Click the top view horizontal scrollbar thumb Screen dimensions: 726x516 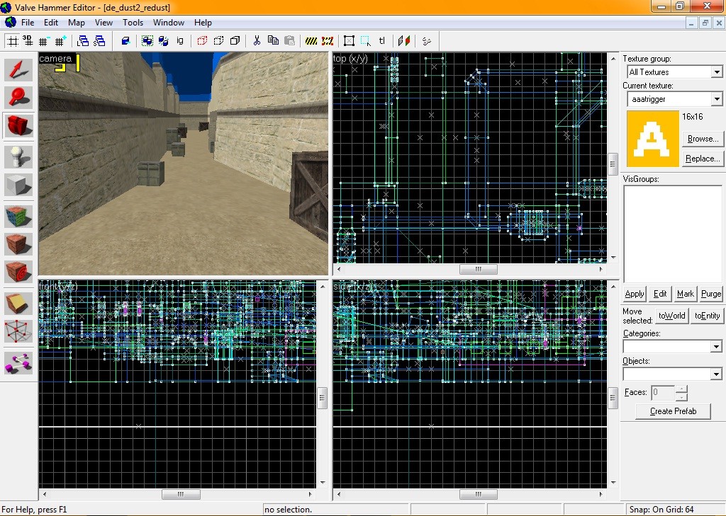(x=477, y=270)
